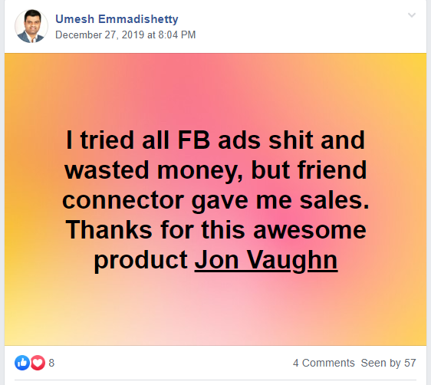Click the 'connector gave me sales.' text line
Viewport: 431px width, 385px height.
pos(215,200)
